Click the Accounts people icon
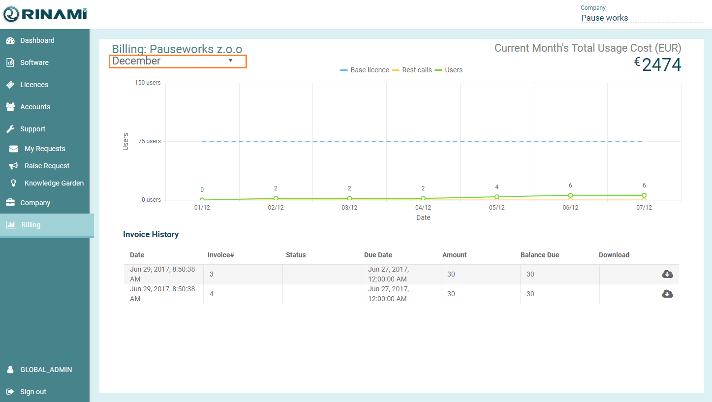 click(x=10, y=107)
